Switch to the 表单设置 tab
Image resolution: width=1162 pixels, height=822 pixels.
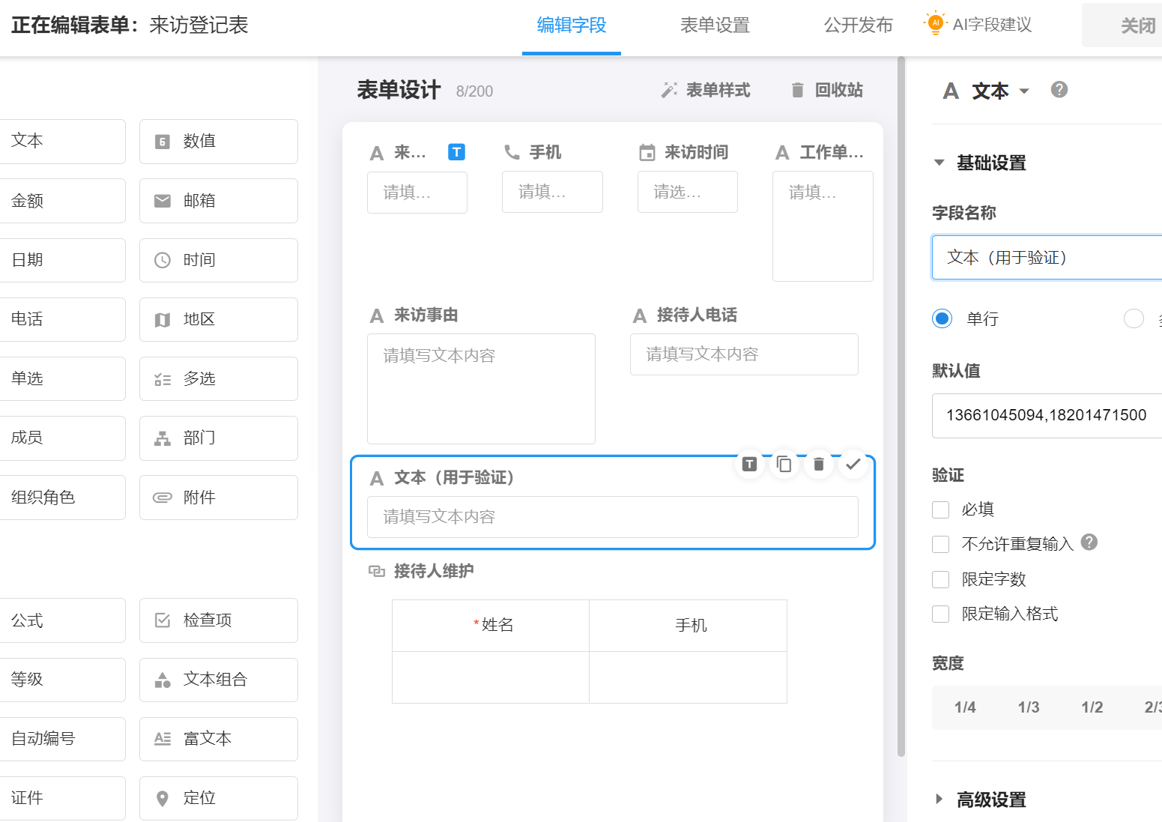714,25
